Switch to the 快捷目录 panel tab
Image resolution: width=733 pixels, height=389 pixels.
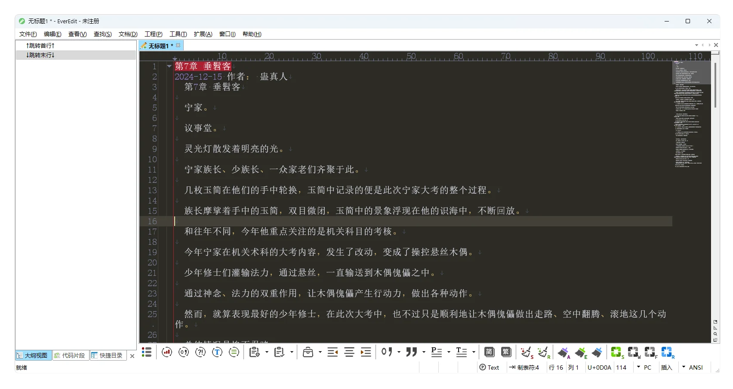point(108,355)
